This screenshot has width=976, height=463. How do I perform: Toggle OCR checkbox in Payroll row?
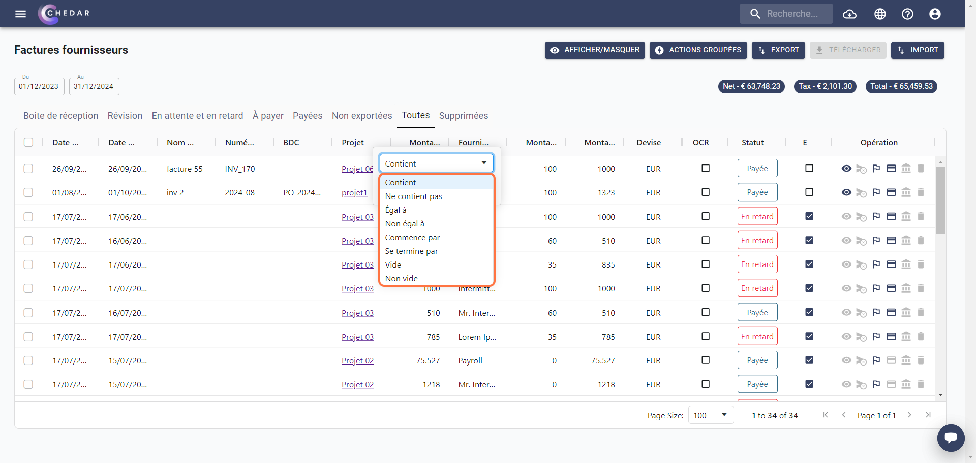click(x=706, y=360)
